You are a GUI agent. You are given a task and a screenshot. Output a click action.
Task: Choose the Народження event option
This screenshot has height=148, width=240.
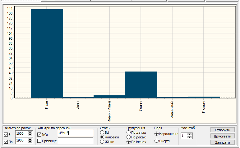pos(156,134)
